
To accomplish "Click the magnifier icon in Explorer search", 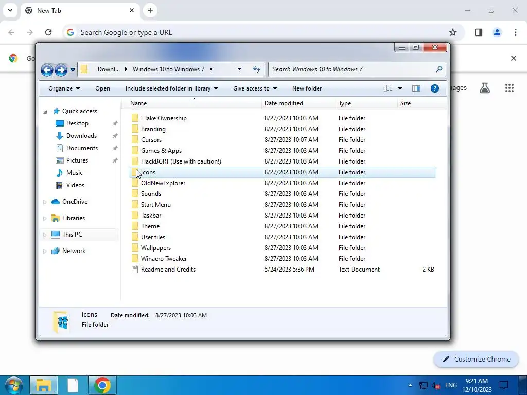I will coord(439,69).
